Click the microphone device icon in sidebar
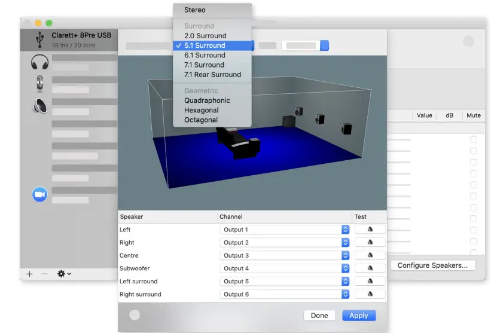Screen dimensions: 500x333 [39, 84]
